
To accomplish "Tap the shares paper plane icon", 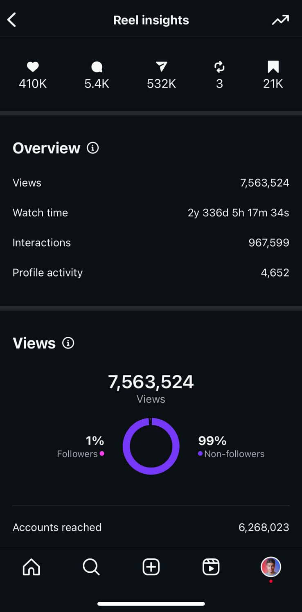I will [161, 67].
